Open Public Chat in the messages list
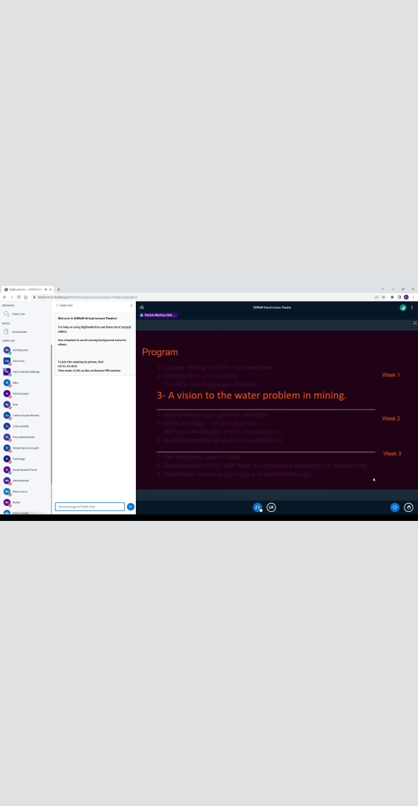This screenshot has height=806, width=418. click(x=25, y=314)
